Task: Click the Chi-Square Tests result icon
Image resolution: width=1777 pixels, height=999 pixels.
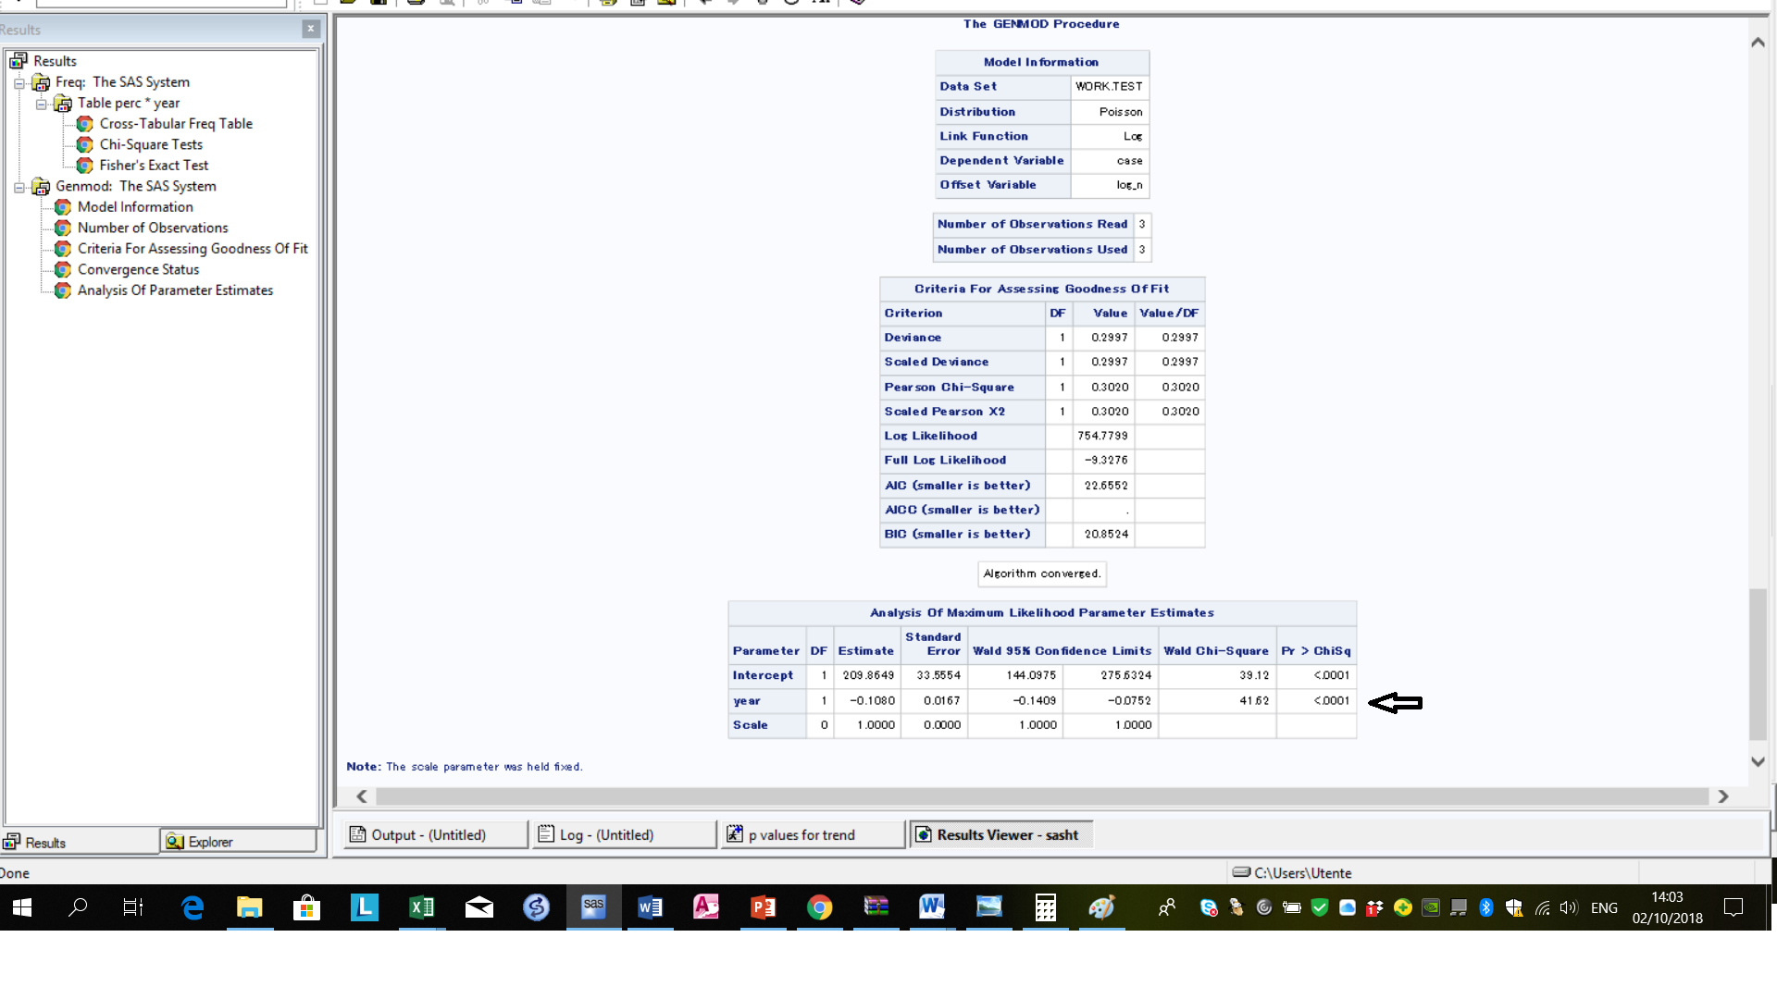Action: coord(84,144)
